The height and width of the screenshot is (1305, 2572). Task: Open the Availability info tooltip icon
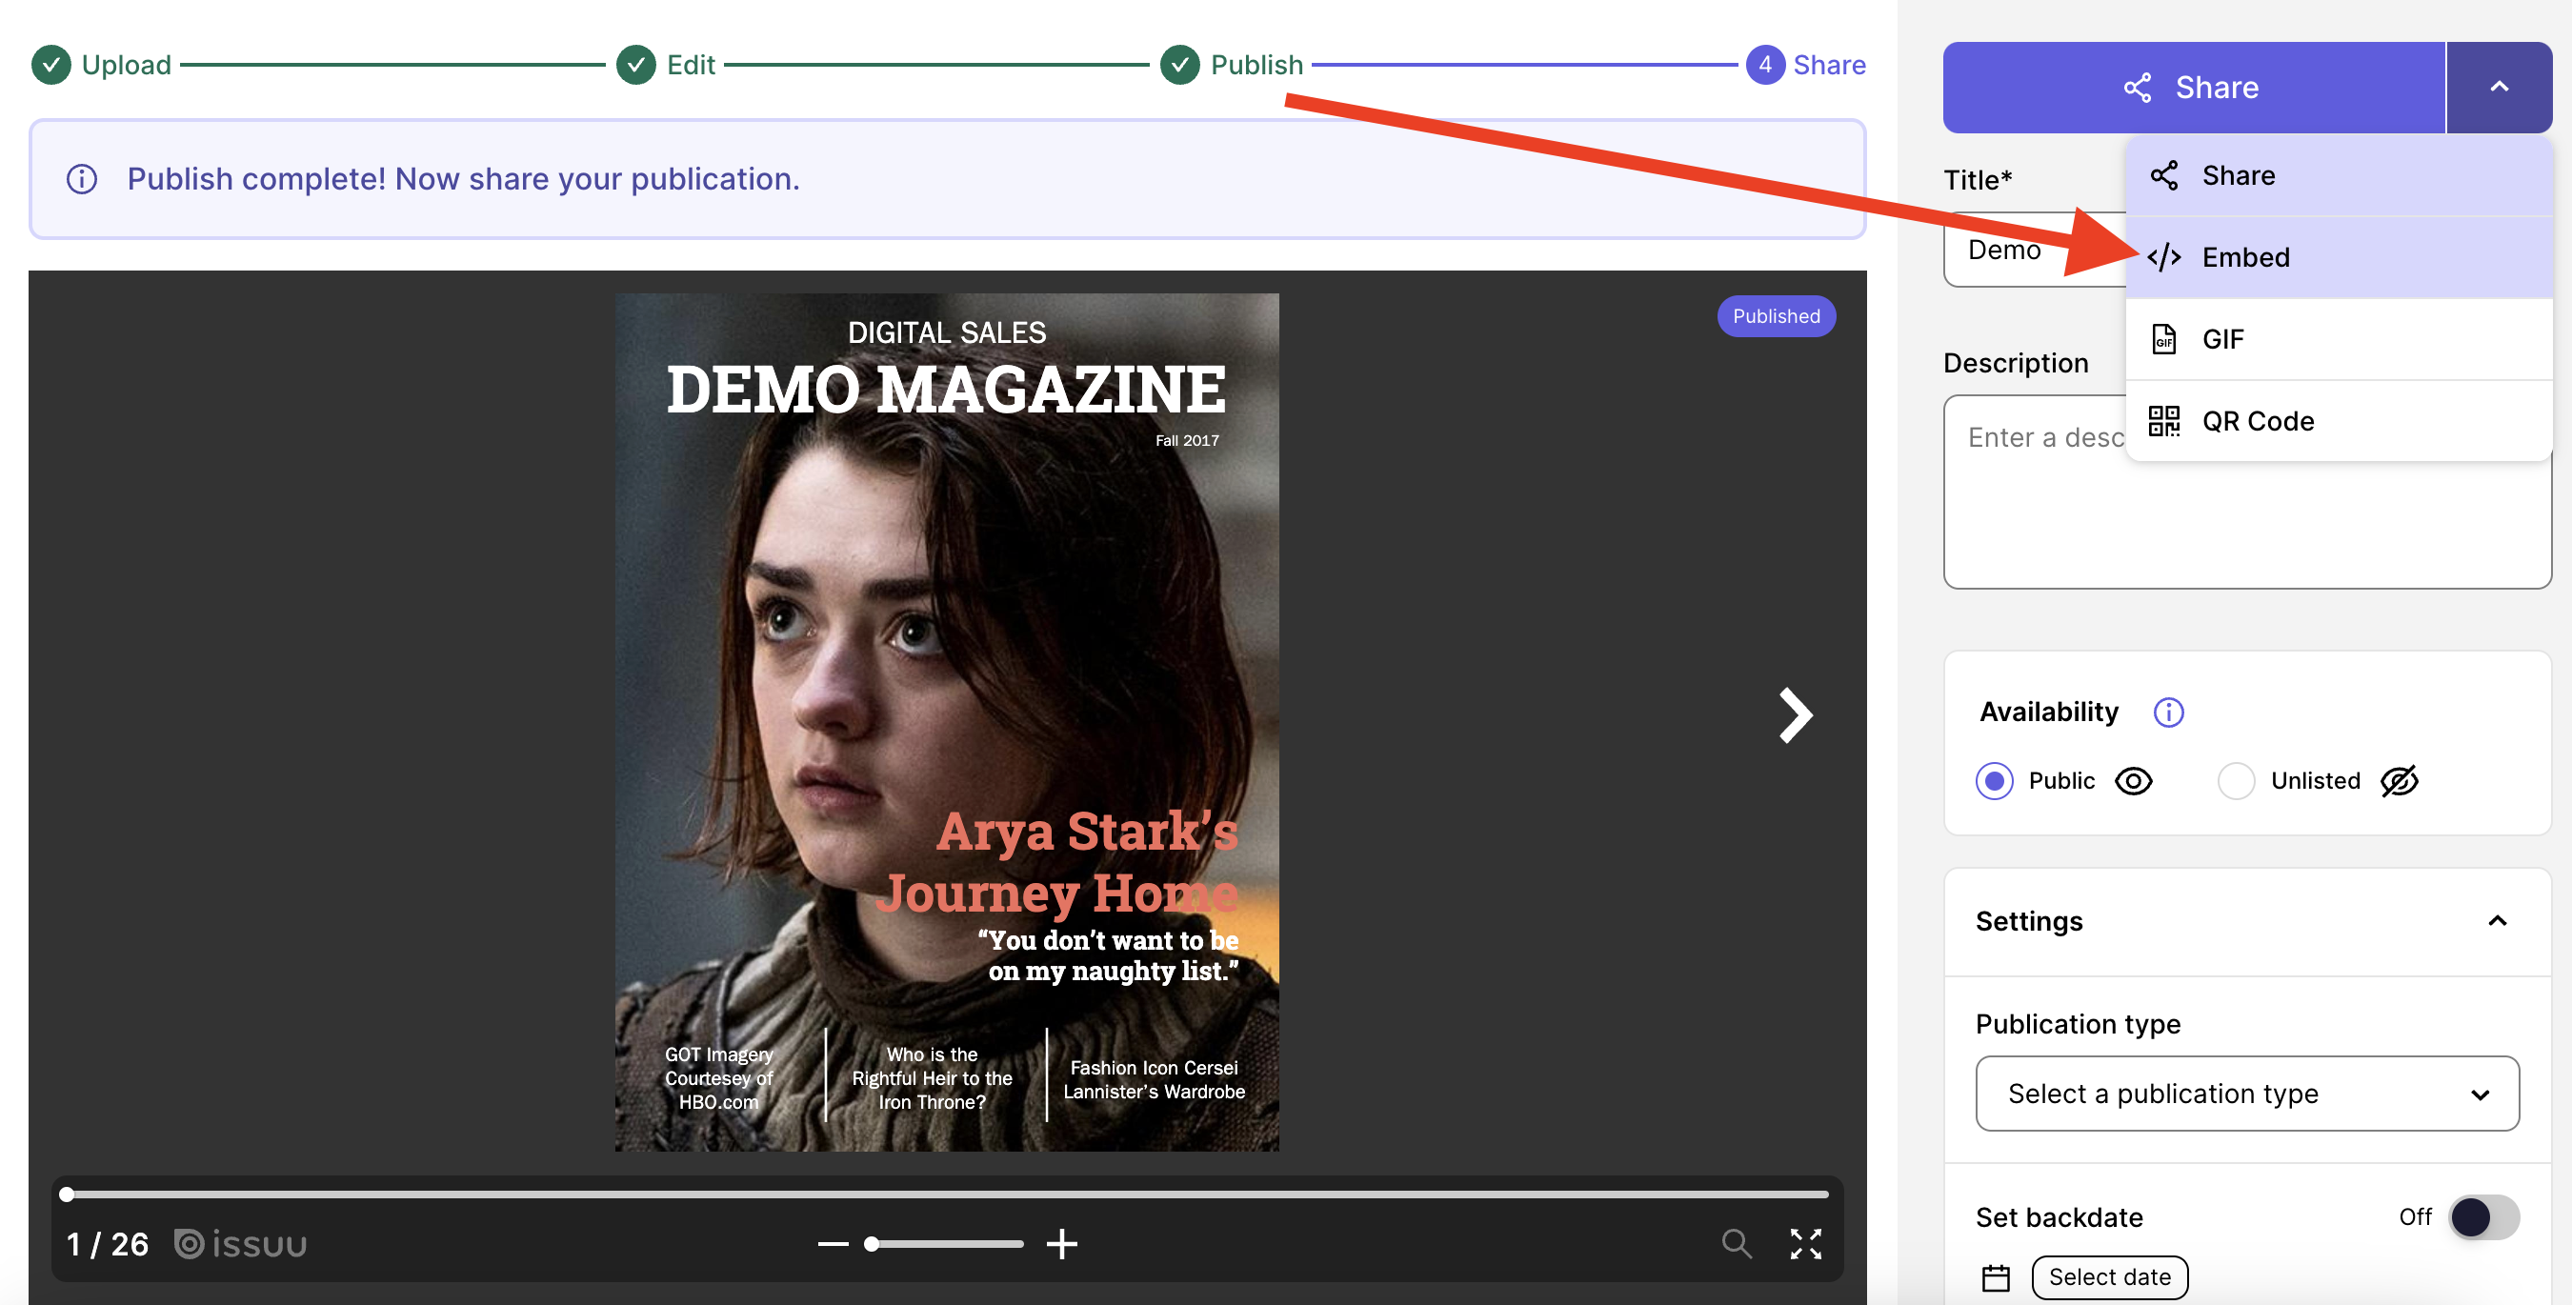click(2169, 712)
